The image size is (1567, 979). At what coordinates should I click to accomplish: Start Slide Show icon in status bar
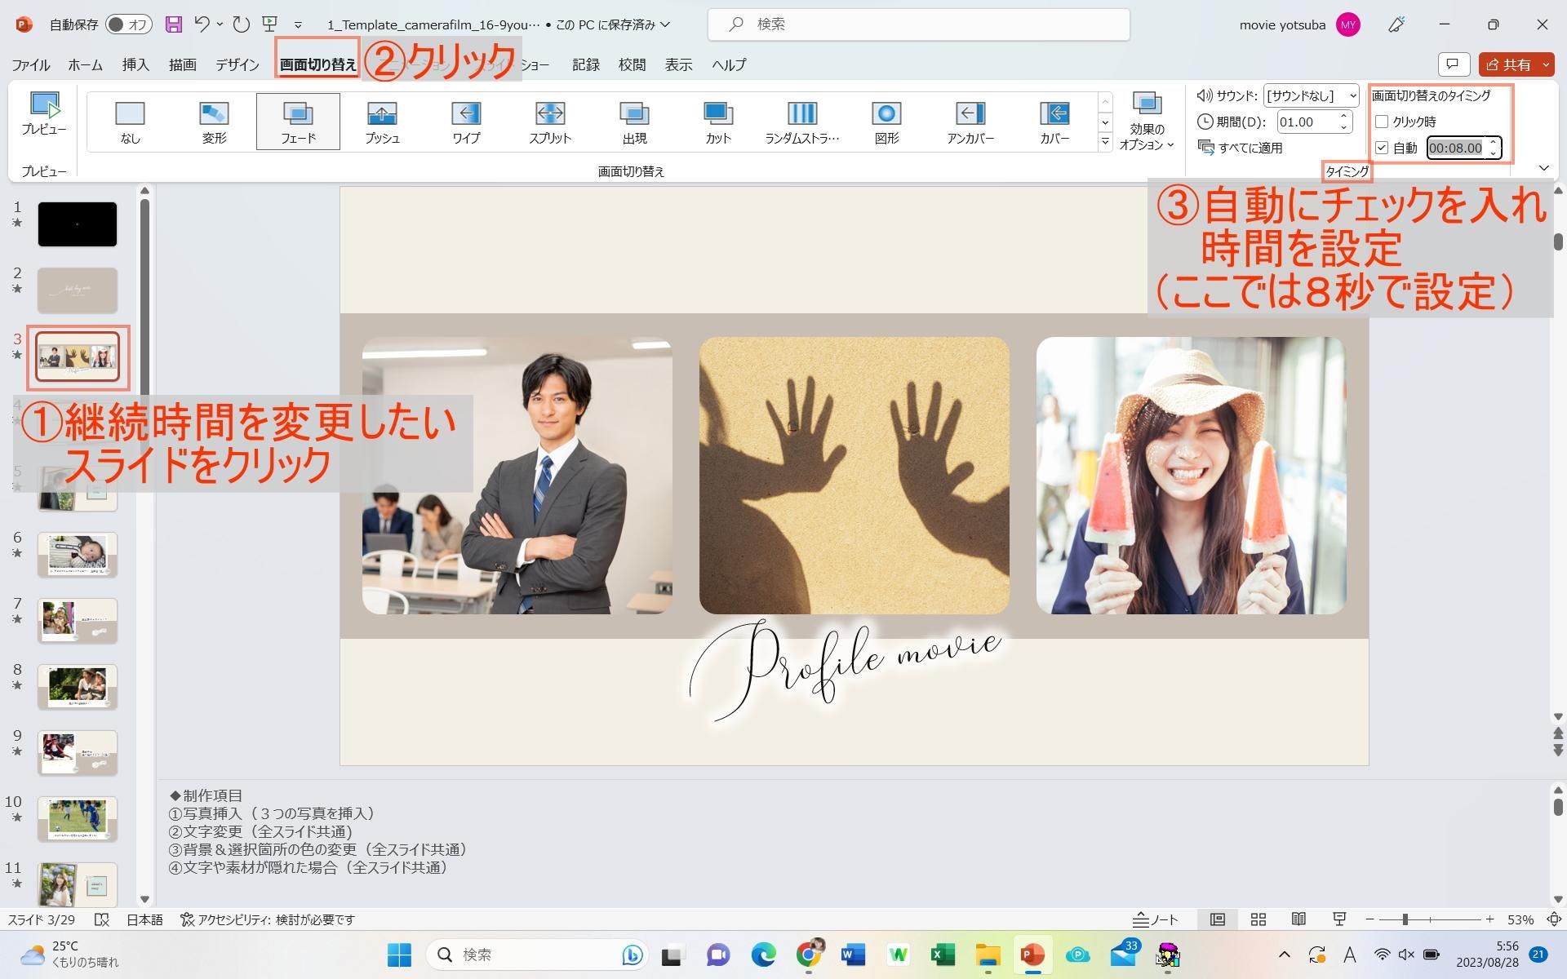tap(1339, 919)
